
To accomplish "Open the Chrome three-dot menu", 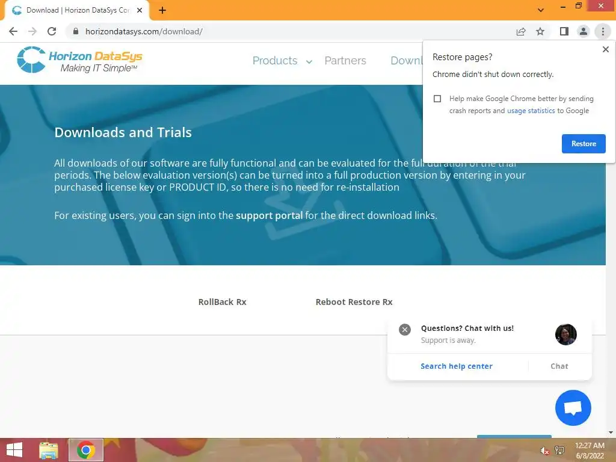I will (603, 31).
